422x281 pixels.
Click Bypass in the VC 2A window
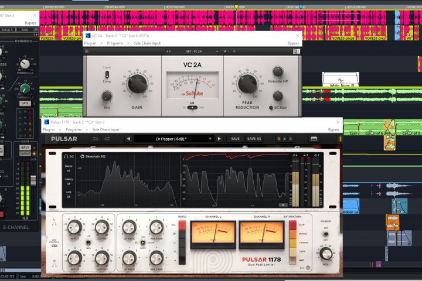tap(293, 43)
